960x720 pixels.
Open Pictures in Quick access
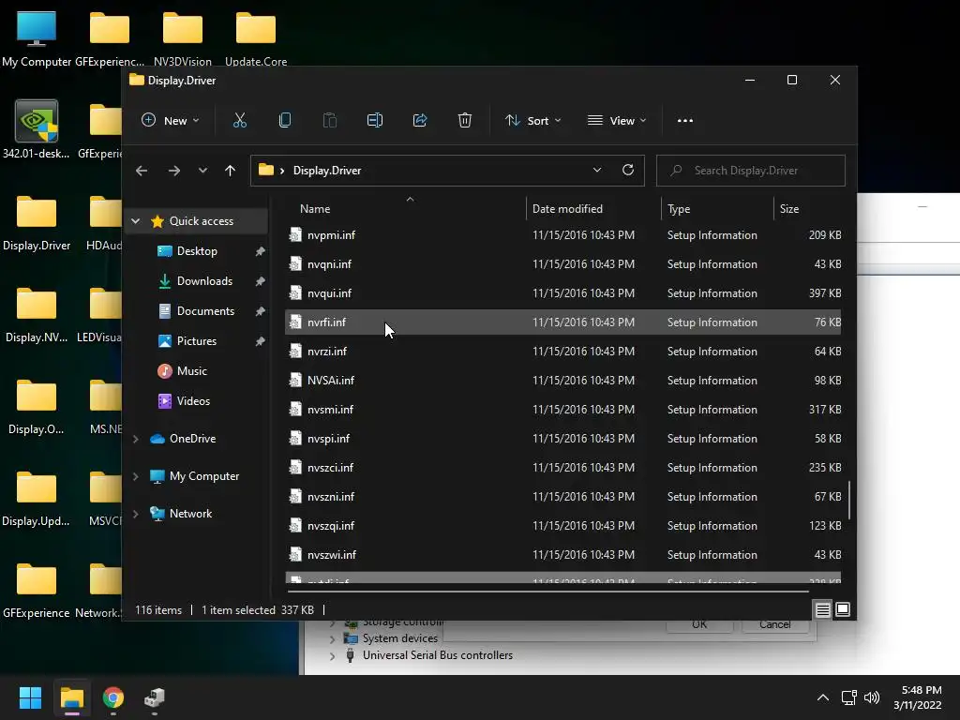coord(197,341)
